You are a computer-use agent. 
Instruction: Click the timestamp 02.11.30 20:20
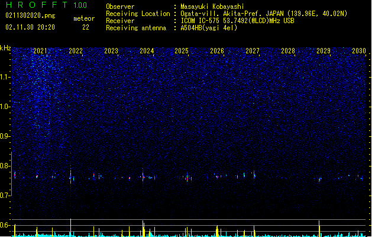30,27
